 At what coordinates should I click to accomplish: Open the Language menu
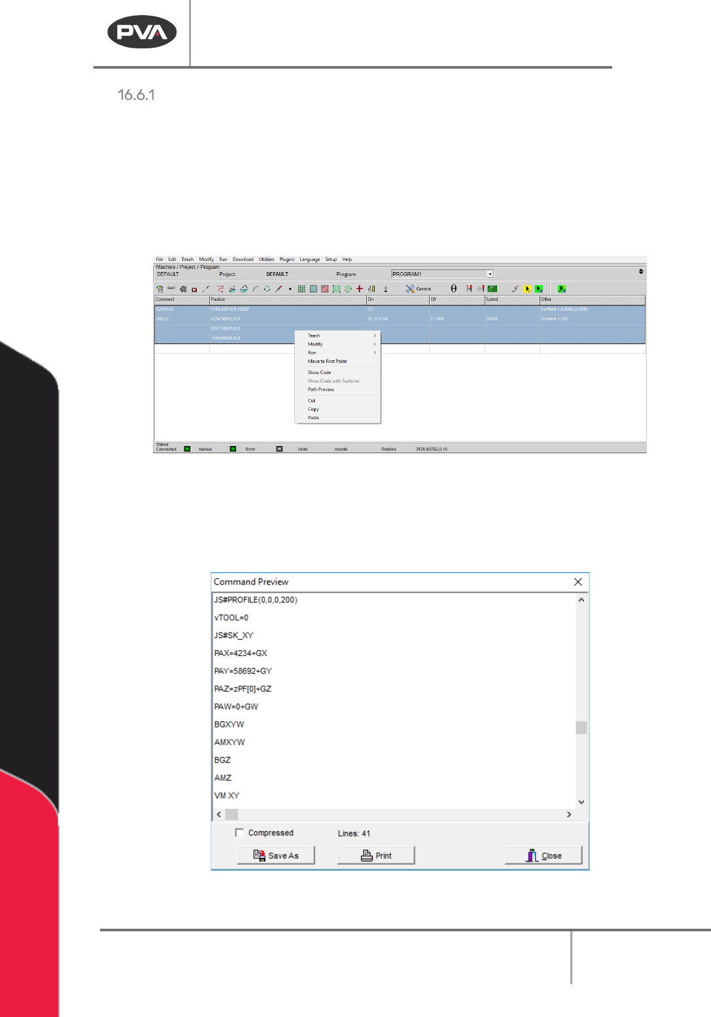coord(310,260)
